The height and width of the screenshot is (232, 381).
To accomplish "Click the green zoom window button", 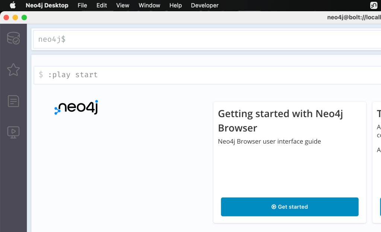I will 24,18.
